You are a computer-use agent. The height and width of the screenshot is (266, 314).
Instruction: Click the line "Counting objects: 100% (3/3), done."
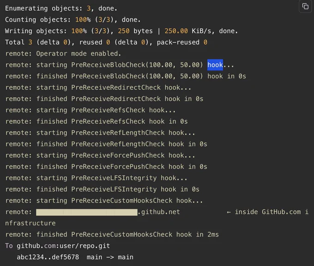click(73, 20)
